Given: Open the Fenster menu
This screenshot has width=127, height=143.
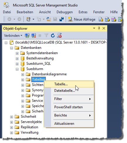Looking at the screenshot, I should [99, 12].
